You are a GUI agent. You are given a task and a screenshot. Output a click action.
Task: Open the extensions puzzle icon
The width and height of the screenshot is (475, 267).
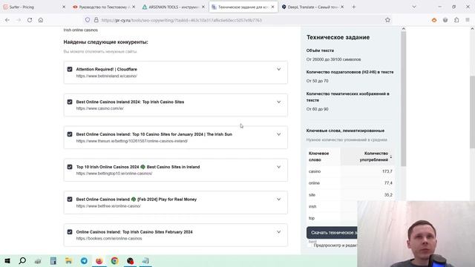coord(456,20)
